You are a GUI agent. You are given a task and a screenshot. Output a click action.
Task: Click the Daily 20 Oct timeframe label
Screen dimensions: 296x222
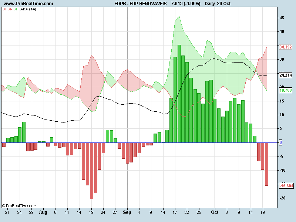218,4
